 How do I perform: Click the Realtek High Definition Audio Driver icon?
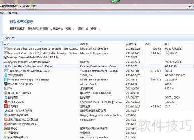[x=6, y=66]
